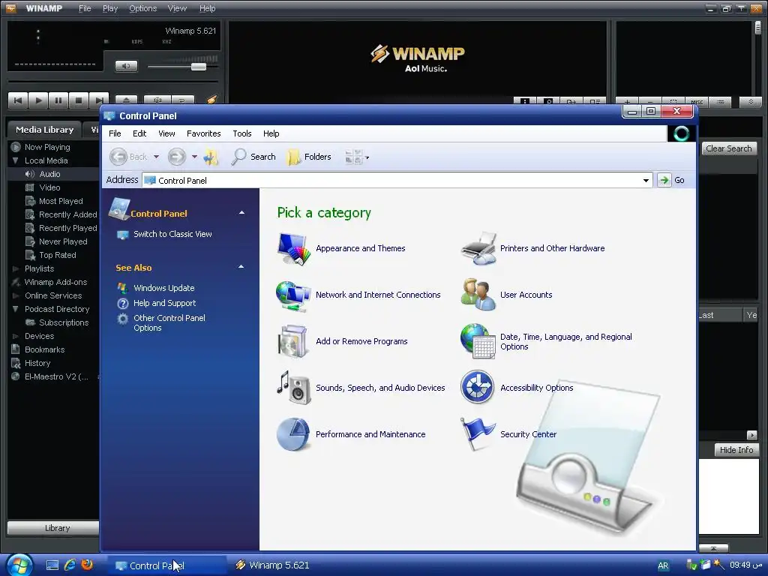Open the Security Center flag icon
This screenshot has height=576, width=768.
pyautogui.click(x=478, y=434)
